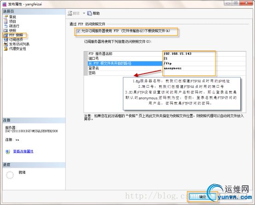Click the 查看连接属性 link

coord(23,151)
